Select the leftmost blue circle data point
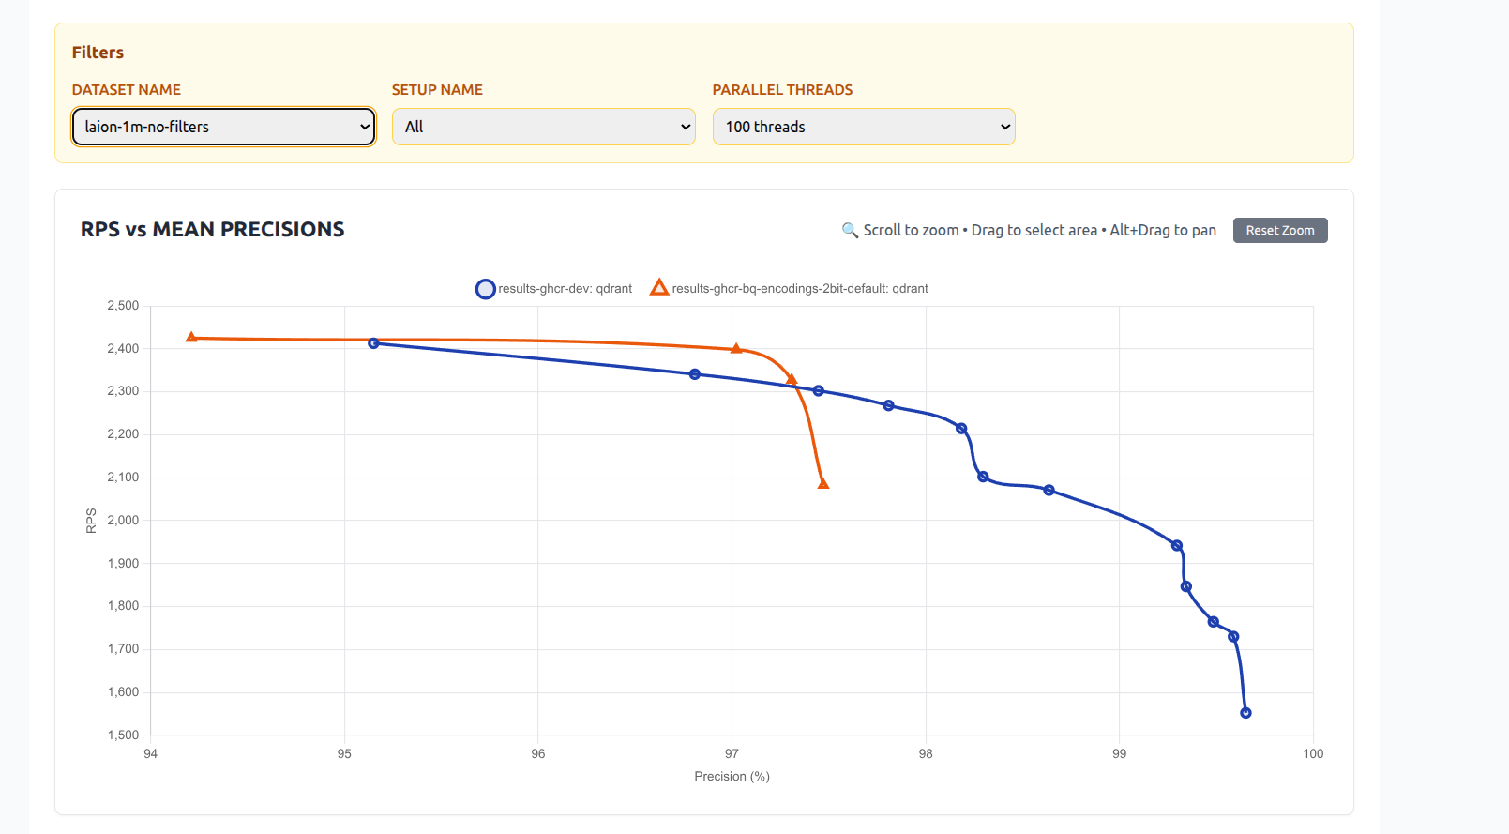 [x=373, y=343]
